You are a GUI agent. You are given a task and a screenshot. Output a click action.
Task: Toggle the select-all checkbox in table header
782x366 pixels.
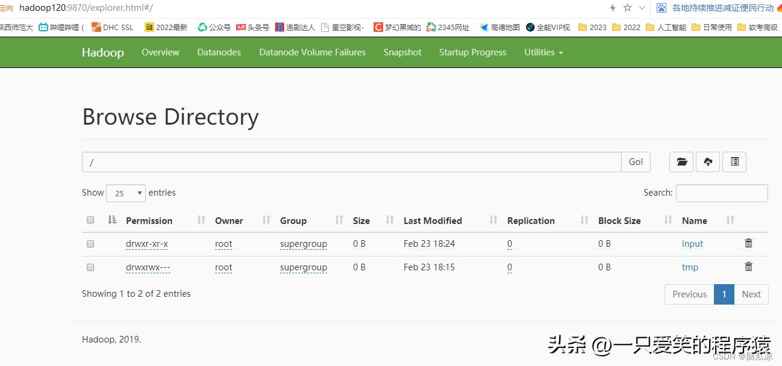pos(90,220)
